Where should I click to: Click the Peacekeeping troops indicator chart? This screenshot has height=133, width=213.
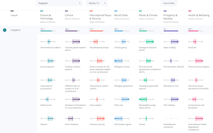click(x=97, y=42)
